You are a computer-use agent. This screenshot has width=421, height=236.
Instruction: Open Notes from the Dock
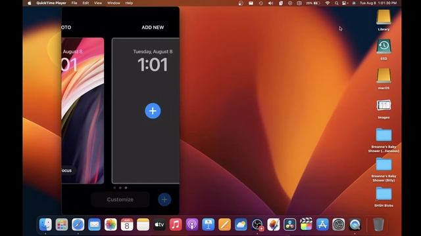[143, 224]
